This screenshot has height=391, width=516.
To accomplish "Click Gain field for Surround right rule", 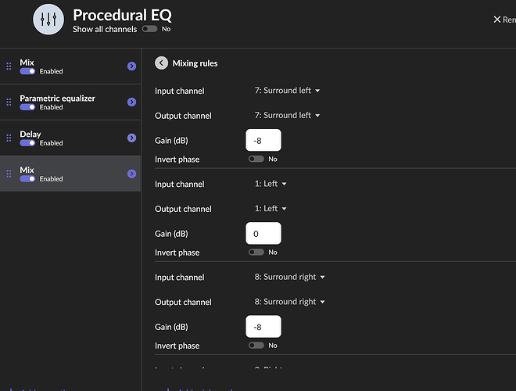I will click(263, 327).
